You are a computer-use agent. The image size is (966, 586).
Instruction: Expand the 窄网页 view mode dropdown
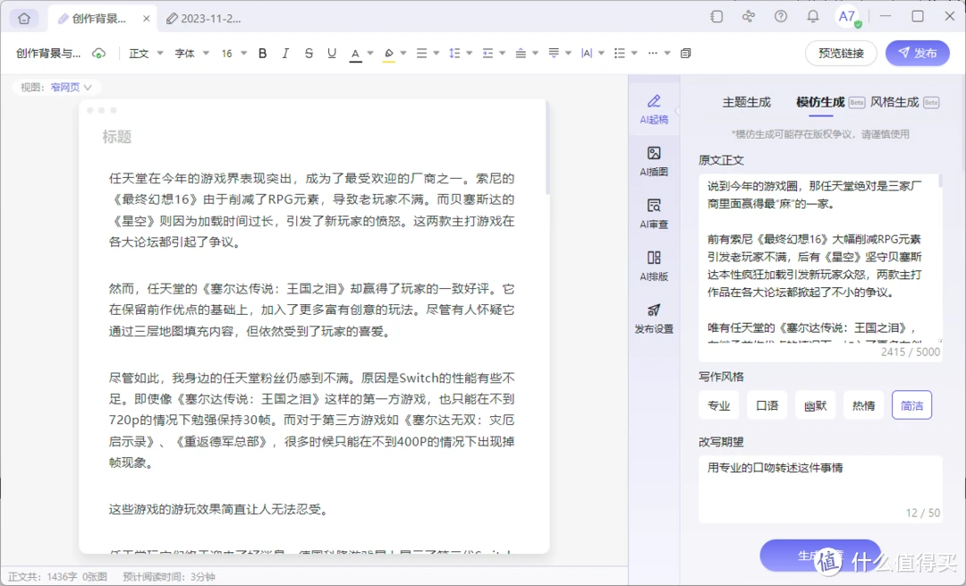72,88
